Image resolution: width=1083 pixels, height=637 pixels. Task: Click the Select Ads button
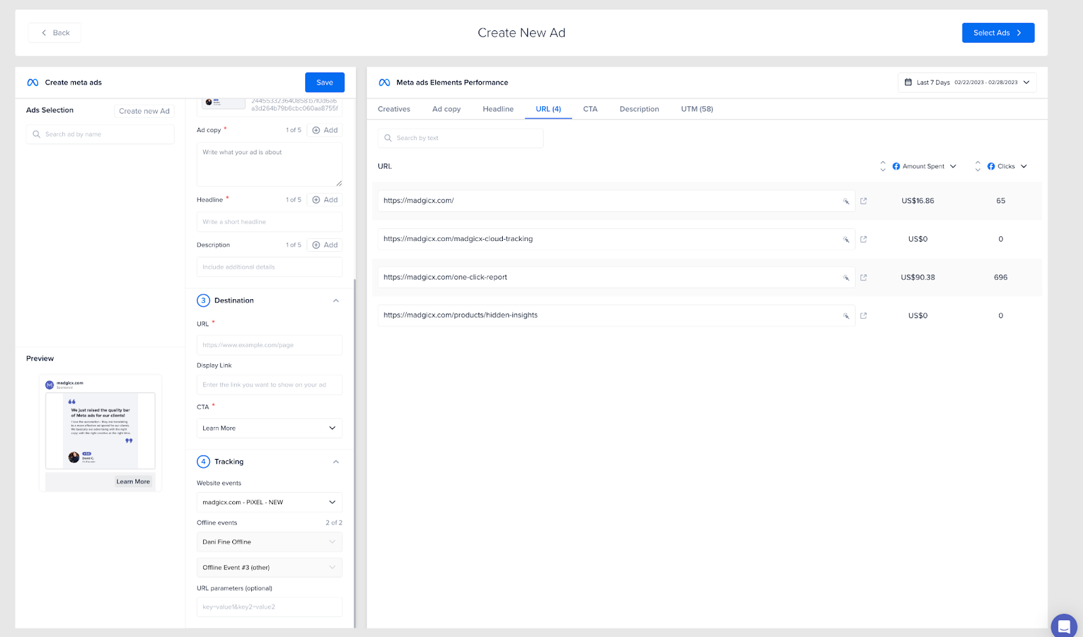point(998,32)
